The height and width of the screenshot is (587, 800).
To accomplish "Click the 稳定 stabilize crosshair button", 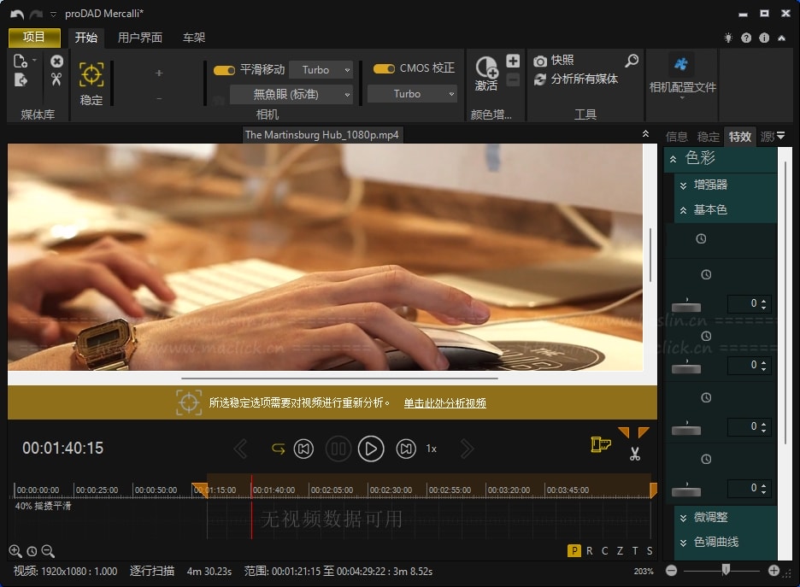I will click(x=91, y=74).
